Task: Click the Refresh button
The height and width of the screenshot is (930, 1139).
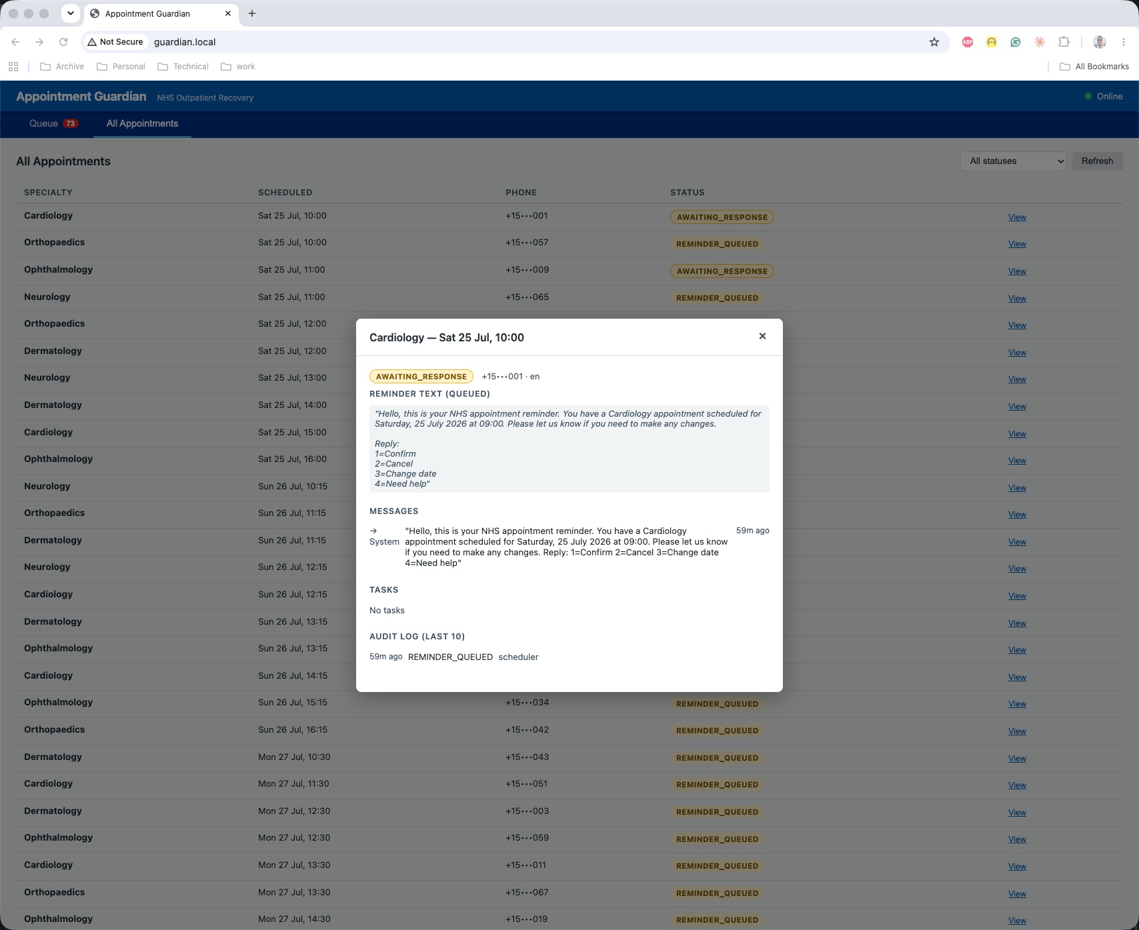Action: coord(1097,161)
